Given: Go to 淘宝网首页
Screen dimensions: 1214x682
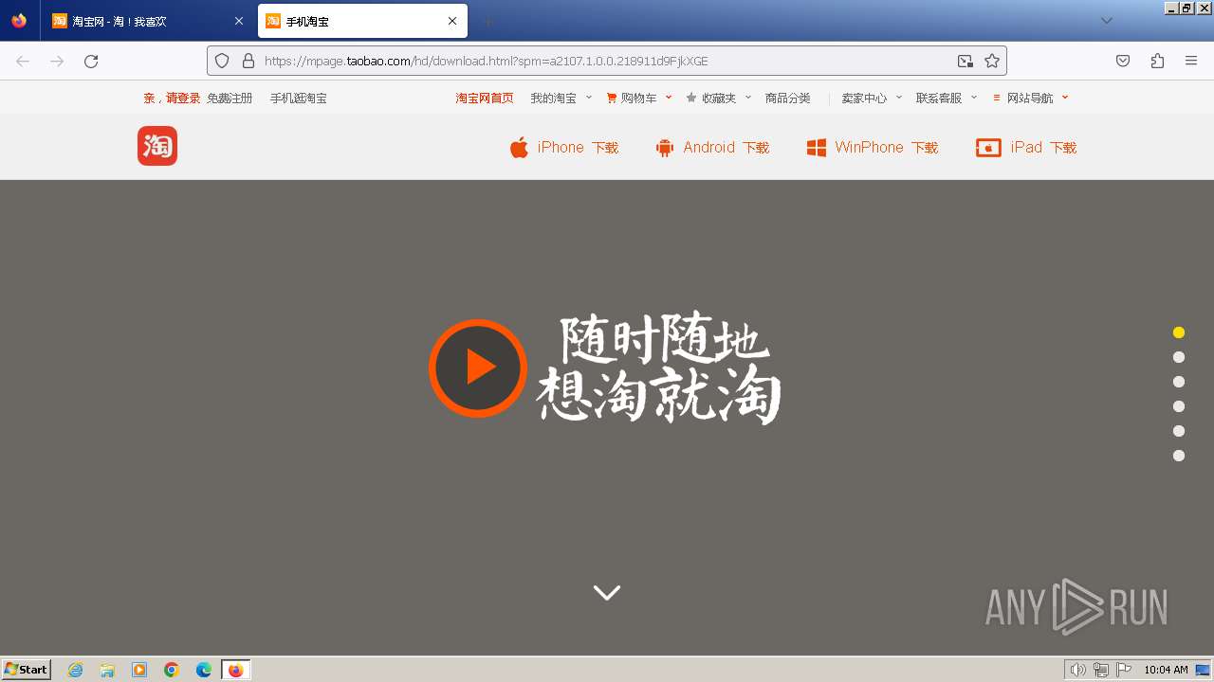Looking at the screenshot, I should point(485,98).
